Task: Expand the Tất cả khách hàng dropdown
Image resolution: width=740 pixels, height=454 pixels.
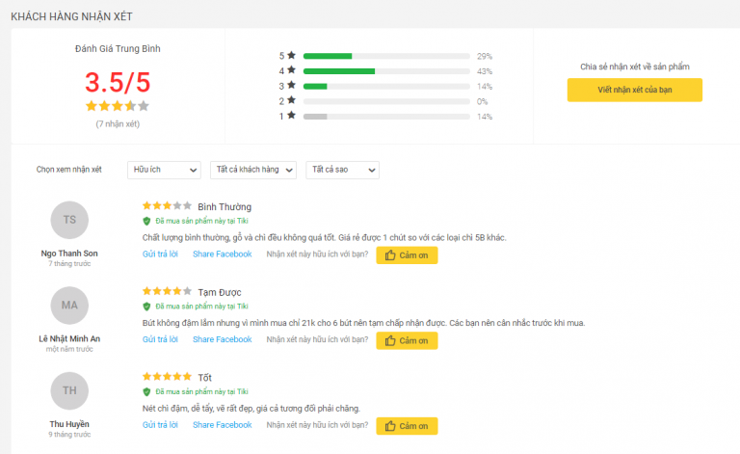Action: tap(253, 170)
